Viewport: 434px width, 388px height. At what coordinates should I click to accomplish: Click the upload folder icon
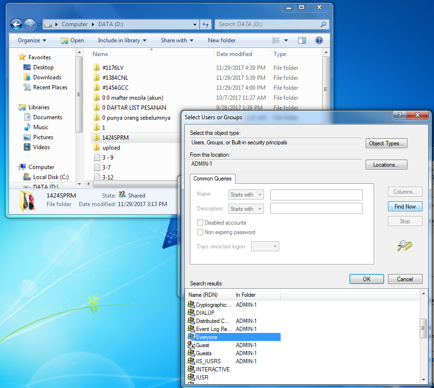point(96,147)
